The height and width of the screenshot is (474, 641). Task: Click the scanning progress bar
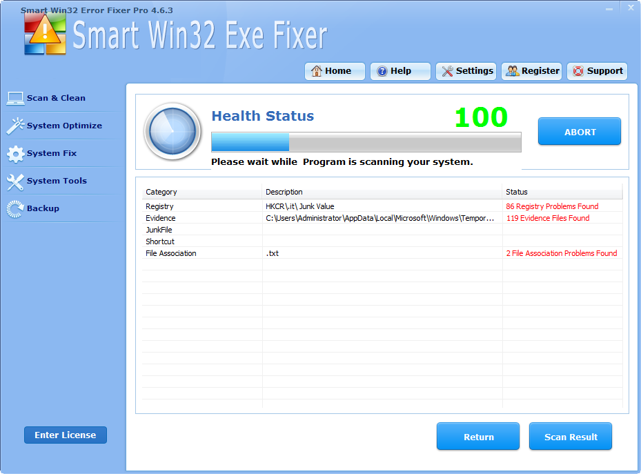pos(366,142)
